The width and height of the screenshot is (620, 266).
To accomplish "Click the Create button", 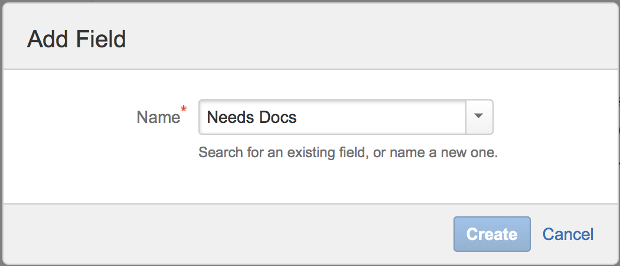I will click(x=492, y=234).
